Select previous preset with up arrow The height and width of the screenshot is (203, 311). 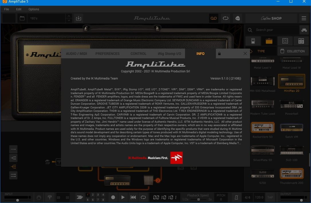[x=69, y=16]
